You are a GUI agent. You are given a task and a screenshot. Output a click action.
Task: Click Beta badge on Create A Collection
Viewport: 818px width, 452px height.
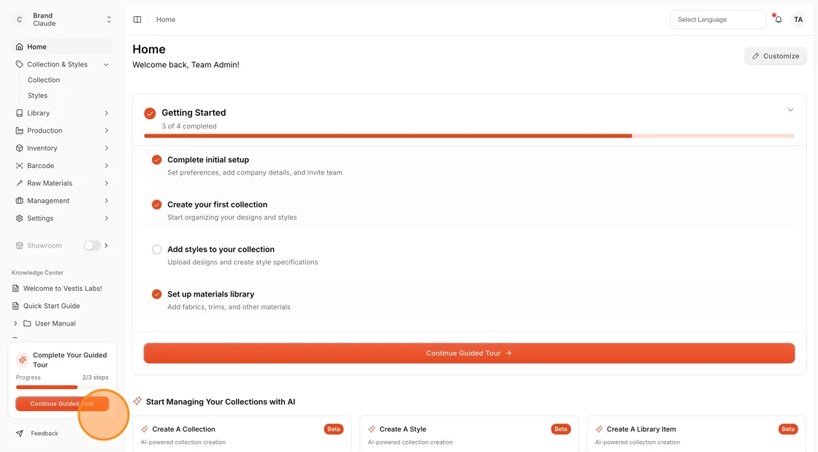pyautogui.click(x=333, y=429)
